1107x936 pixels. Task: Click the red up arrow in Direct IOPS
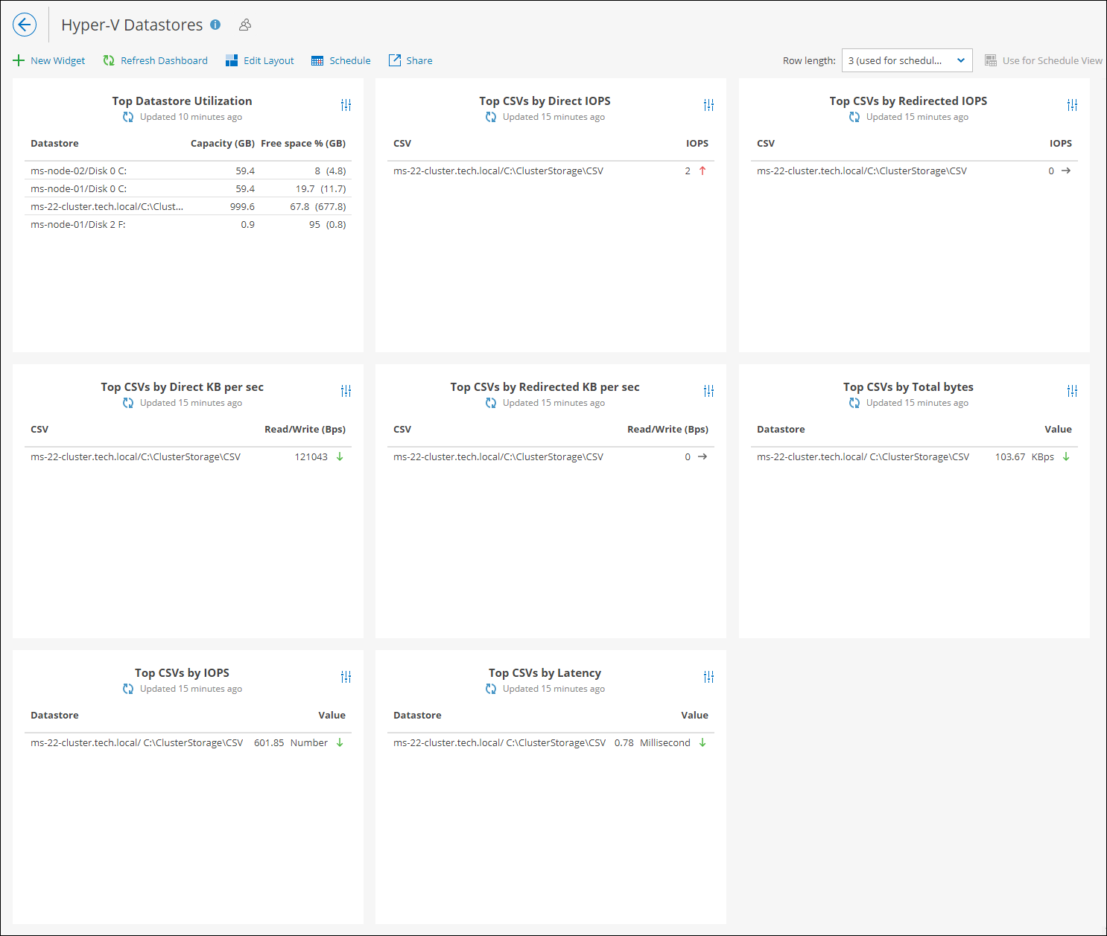click(x=702, y=171)
